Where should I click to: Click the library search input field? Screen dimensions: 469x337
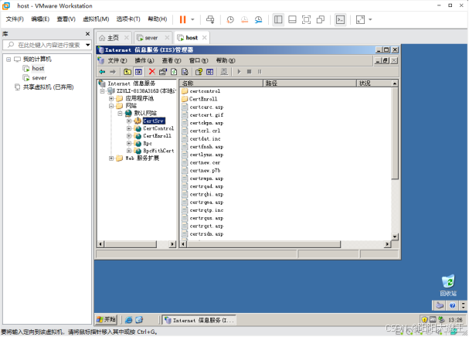pos(45,45)
